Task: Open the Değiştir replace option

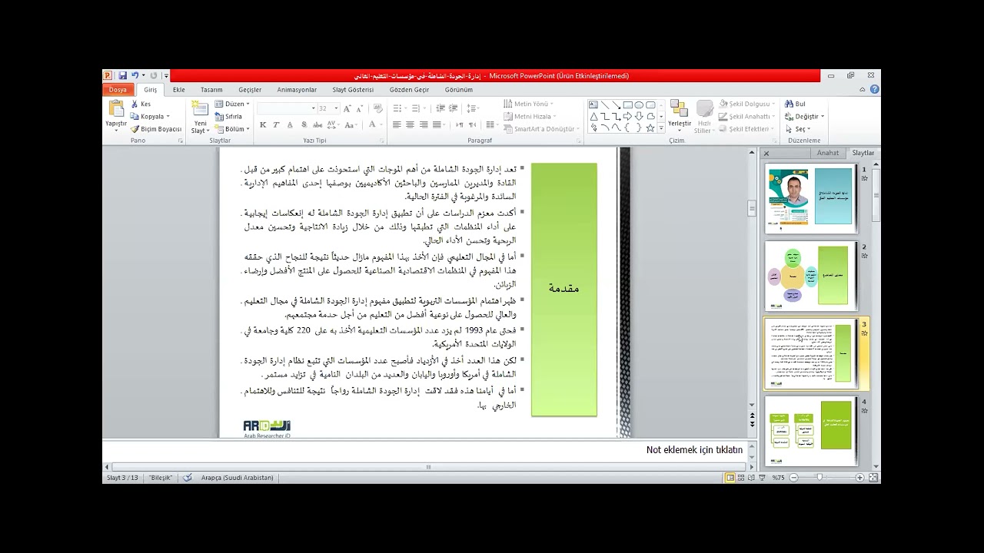Action: pos(804,117)
